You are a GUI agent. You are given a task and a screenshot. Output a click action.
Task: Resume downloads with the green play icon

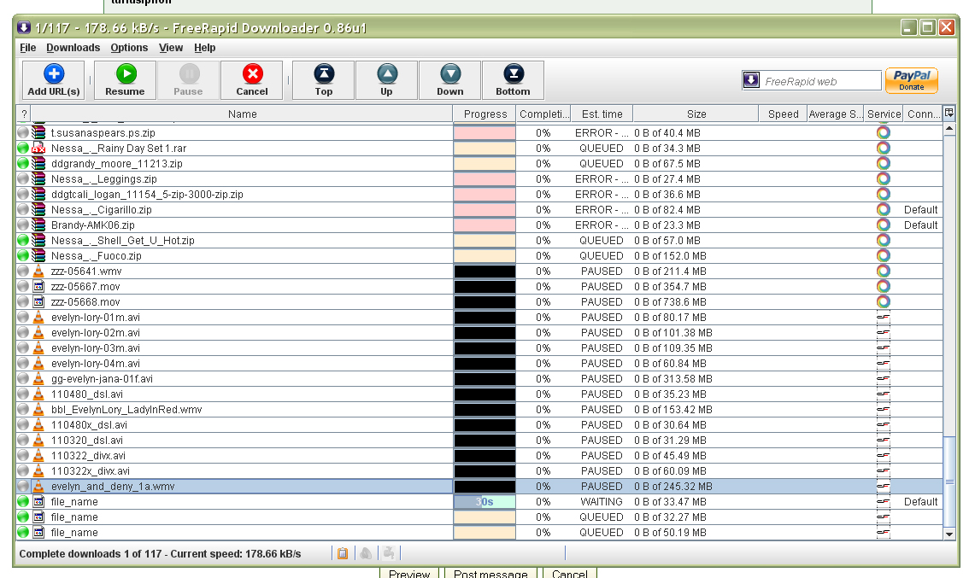(125, 80)
